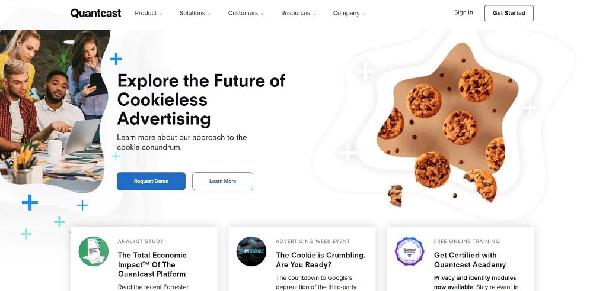Click the AW Advance event circle icon
Viewport: 593px width, 291px height.
(251, 251)
